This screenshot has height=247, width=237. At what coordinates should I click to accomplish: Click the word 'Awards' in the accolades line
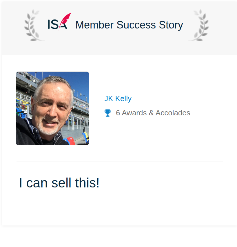click(134, 113)
